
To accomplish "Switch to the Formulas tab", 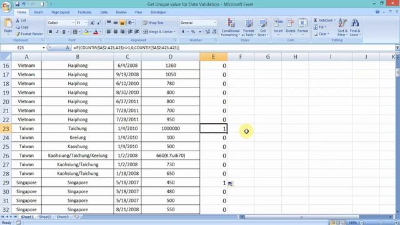I will click(85, 12).
